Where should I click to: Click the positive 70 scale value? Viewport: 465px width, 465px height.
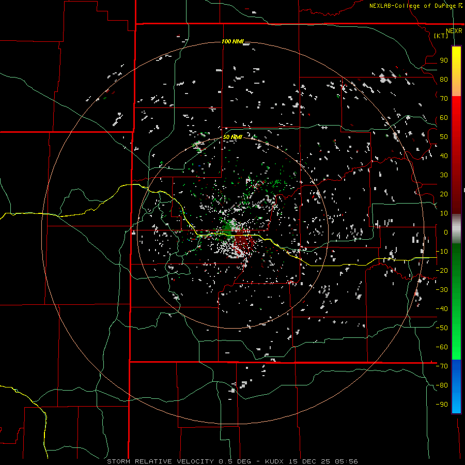tap(444, 99)
